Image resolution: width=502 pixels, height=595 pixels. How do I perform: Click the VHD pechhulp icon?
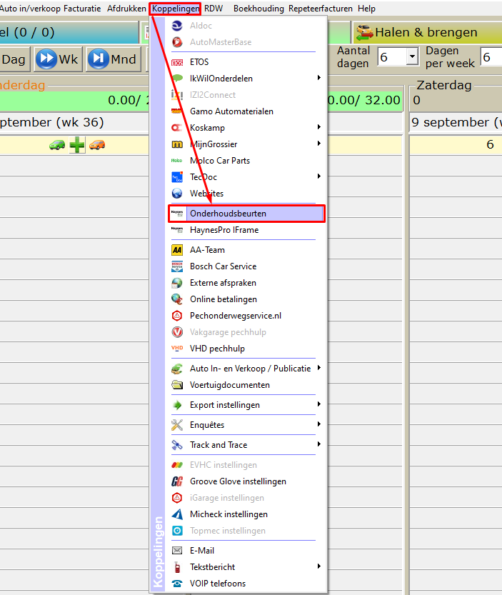pos(177,348)
